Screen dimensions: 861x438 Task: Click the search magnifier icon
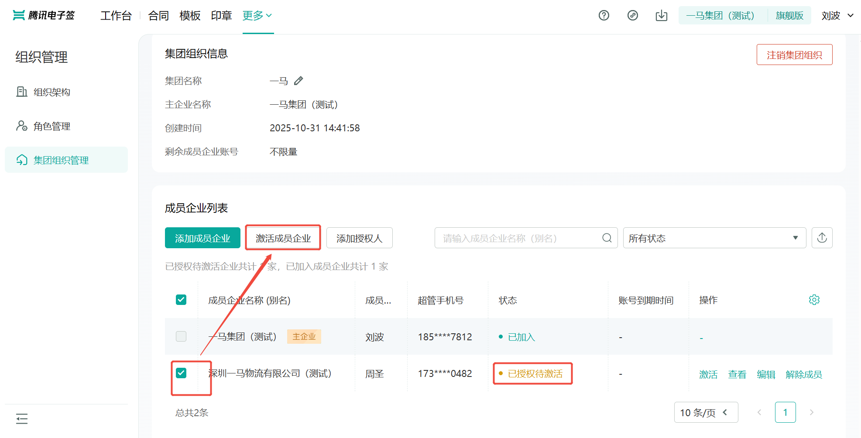607,238
